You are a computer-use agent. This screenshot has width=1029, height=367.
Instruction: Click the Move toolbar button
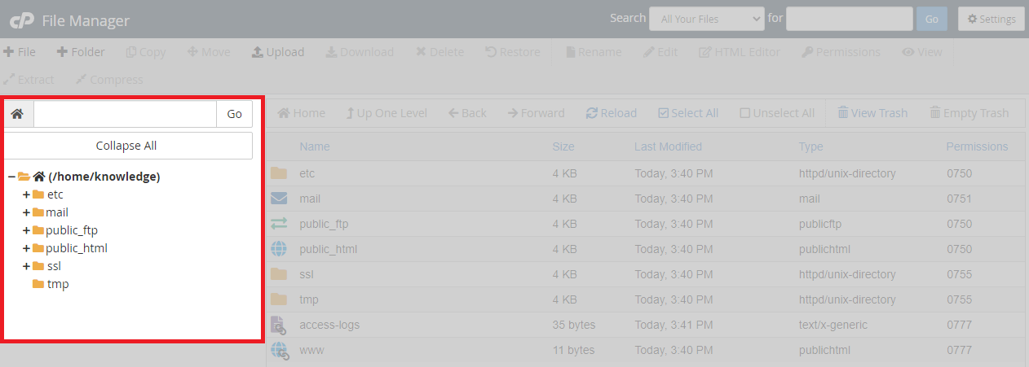pos(210,52)
